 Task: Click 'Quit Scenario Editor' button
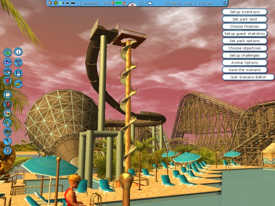pos(248,77)
